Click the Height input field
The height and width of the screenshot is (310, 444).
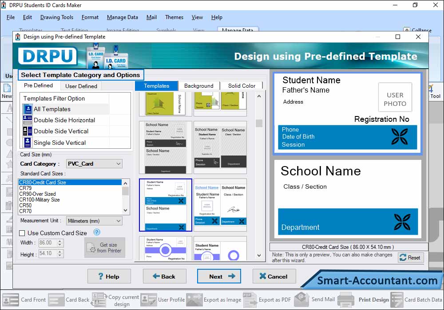coord(48,253)
